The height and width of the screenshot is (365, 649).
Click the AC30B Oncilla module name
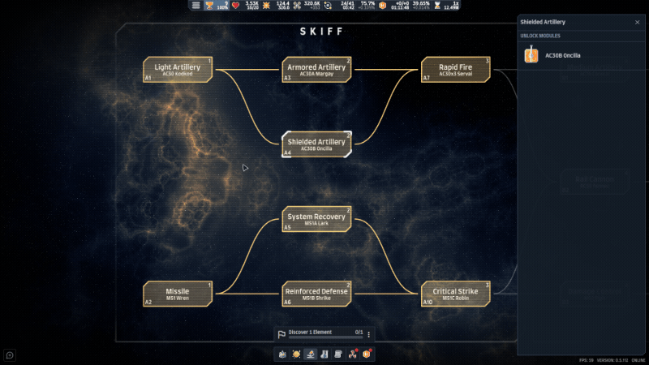point(562,55)
